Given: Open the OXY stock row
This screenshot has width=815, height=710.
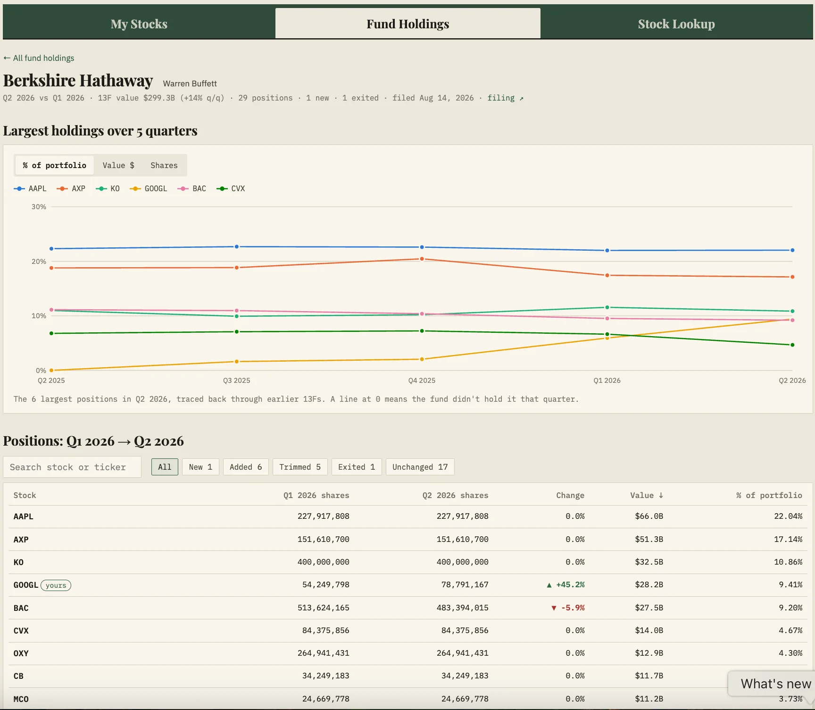Looking at the screenshot, I should pos(408,653).
